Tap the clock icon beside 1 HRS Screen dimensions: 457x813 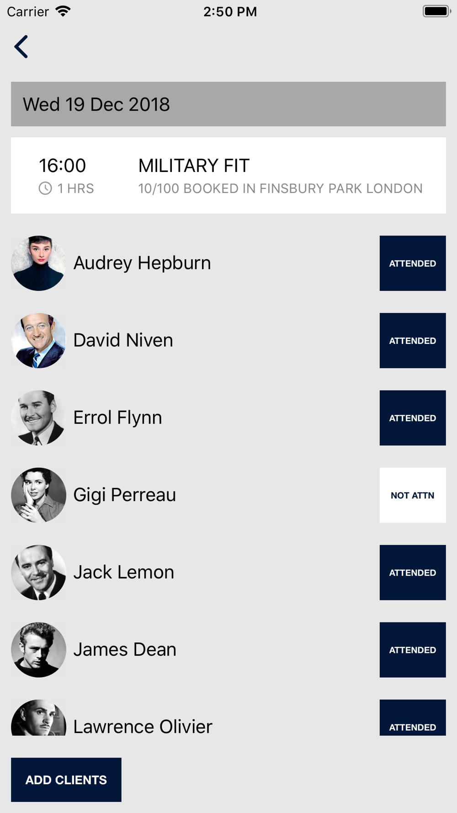pos(45,188)
